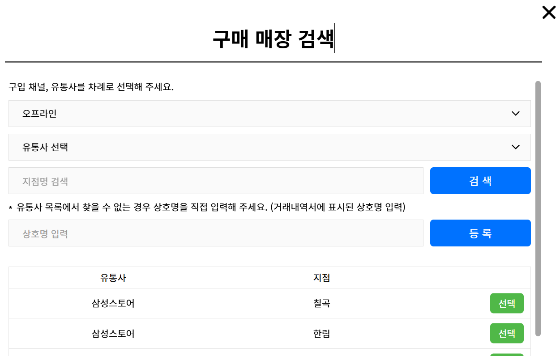Select the 한림 branch name cell

point(321,334)
